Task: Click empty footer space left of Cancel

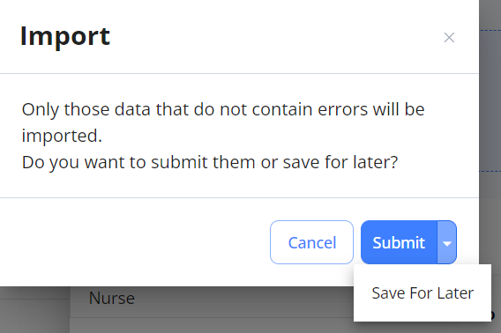Action: click(134, 242)
